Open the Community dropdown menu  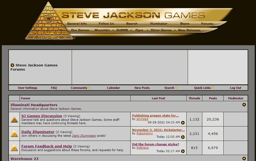pyautogui.click(x=81, y=88)
